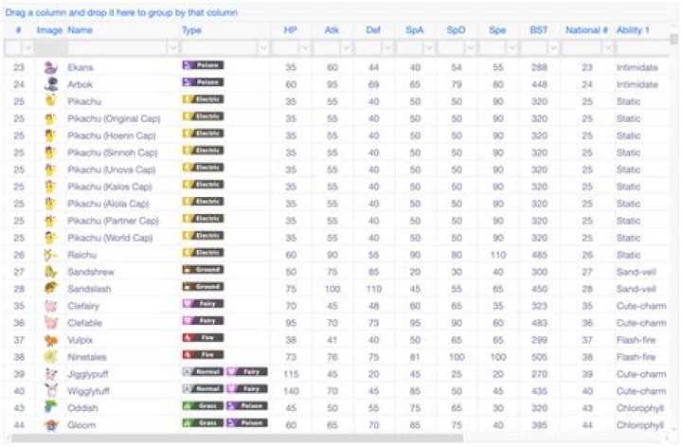Click the Ekans sprite image
The height and width of the screenshot is (447, 682).
pos(51,67)
